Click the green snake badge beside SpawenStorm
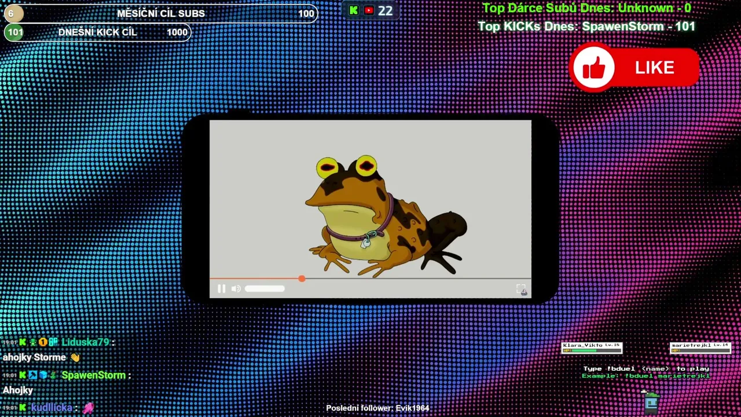 point(53,375)
